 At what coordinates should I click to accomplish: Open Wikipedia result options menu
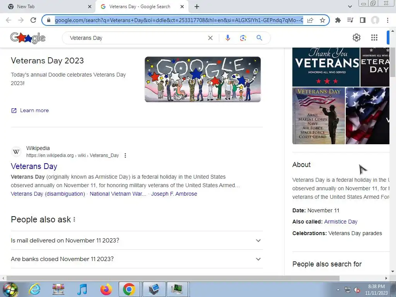click(125, 155)
